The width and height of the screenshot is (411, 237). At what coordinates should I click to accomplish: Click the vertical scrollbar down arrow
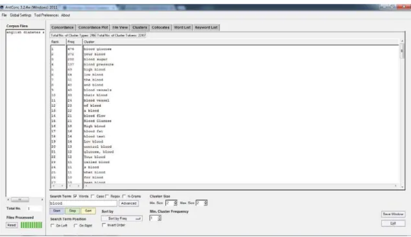click(403, 187)
